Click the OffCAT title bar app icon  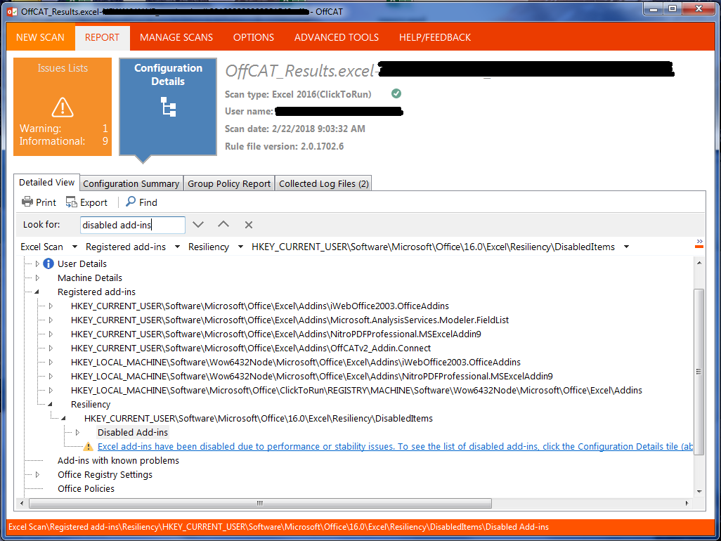point(12,11)
